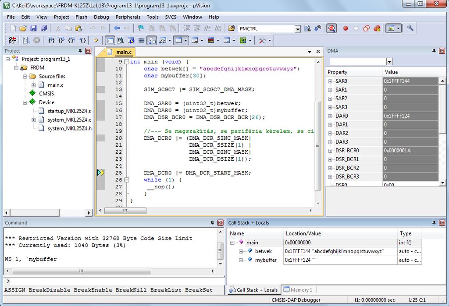Open the Peripherals menu

tap(128, 17)
